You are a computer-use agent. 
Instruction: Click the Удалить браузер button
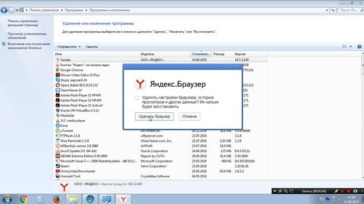[x=154, y=116]
